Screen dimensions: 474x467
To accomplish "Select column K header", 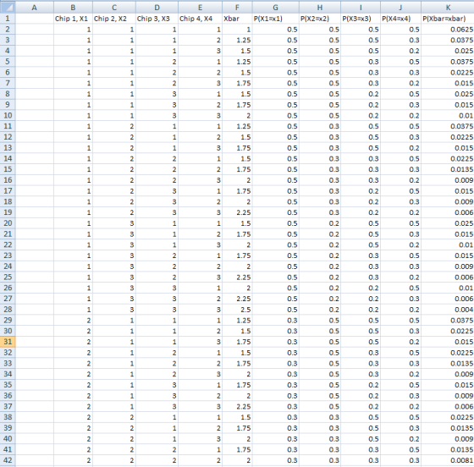I will (448, 8).
